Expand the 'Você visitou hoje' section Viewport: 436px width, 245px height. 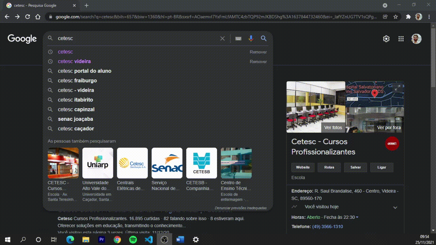click(395, 207)
